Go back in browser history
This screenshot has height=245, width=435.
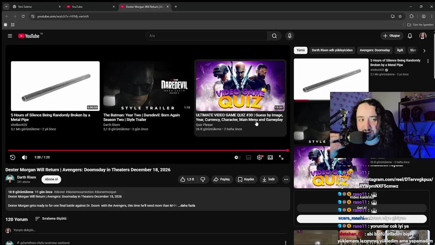(7, 16)
